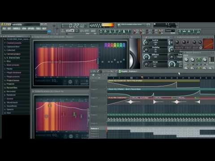Click the Diffusion knob in the reverb plugin
The height and width of the screenshot is (161, 215).
tap(146, 57)
